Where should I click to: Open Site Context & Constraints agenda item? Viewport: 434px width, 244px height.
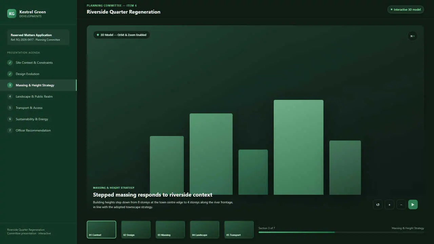click(38, 63)
